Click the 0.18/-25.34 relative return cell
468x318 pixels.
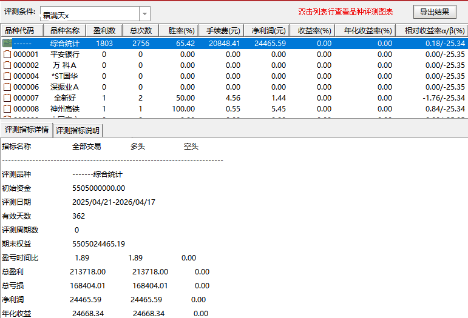pyautogui.click(x=445, y=44)
